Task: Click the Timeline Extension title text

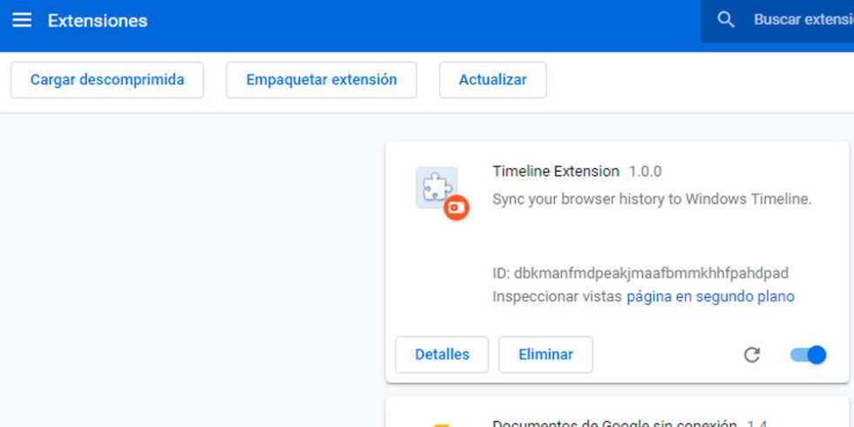Action: coord(556,172)
